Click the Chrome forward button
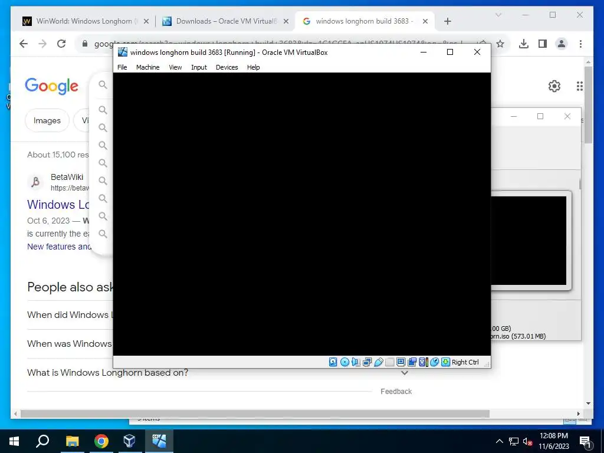The image size is (604, 453). pos(42,44)
